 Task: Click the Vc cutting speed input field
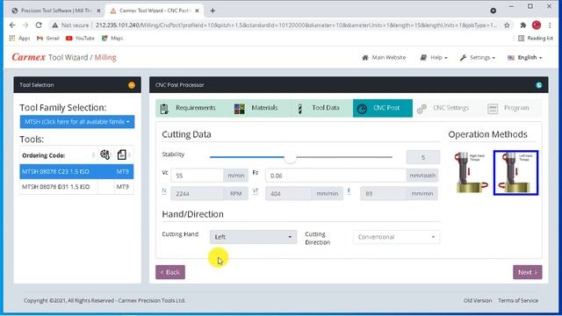[x=197, y=176]
